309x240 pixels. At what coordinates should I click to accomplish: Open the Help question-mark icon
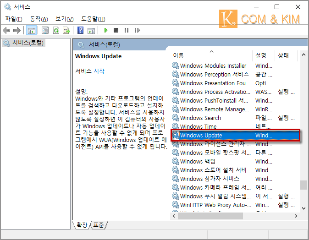tap(80, 30)
